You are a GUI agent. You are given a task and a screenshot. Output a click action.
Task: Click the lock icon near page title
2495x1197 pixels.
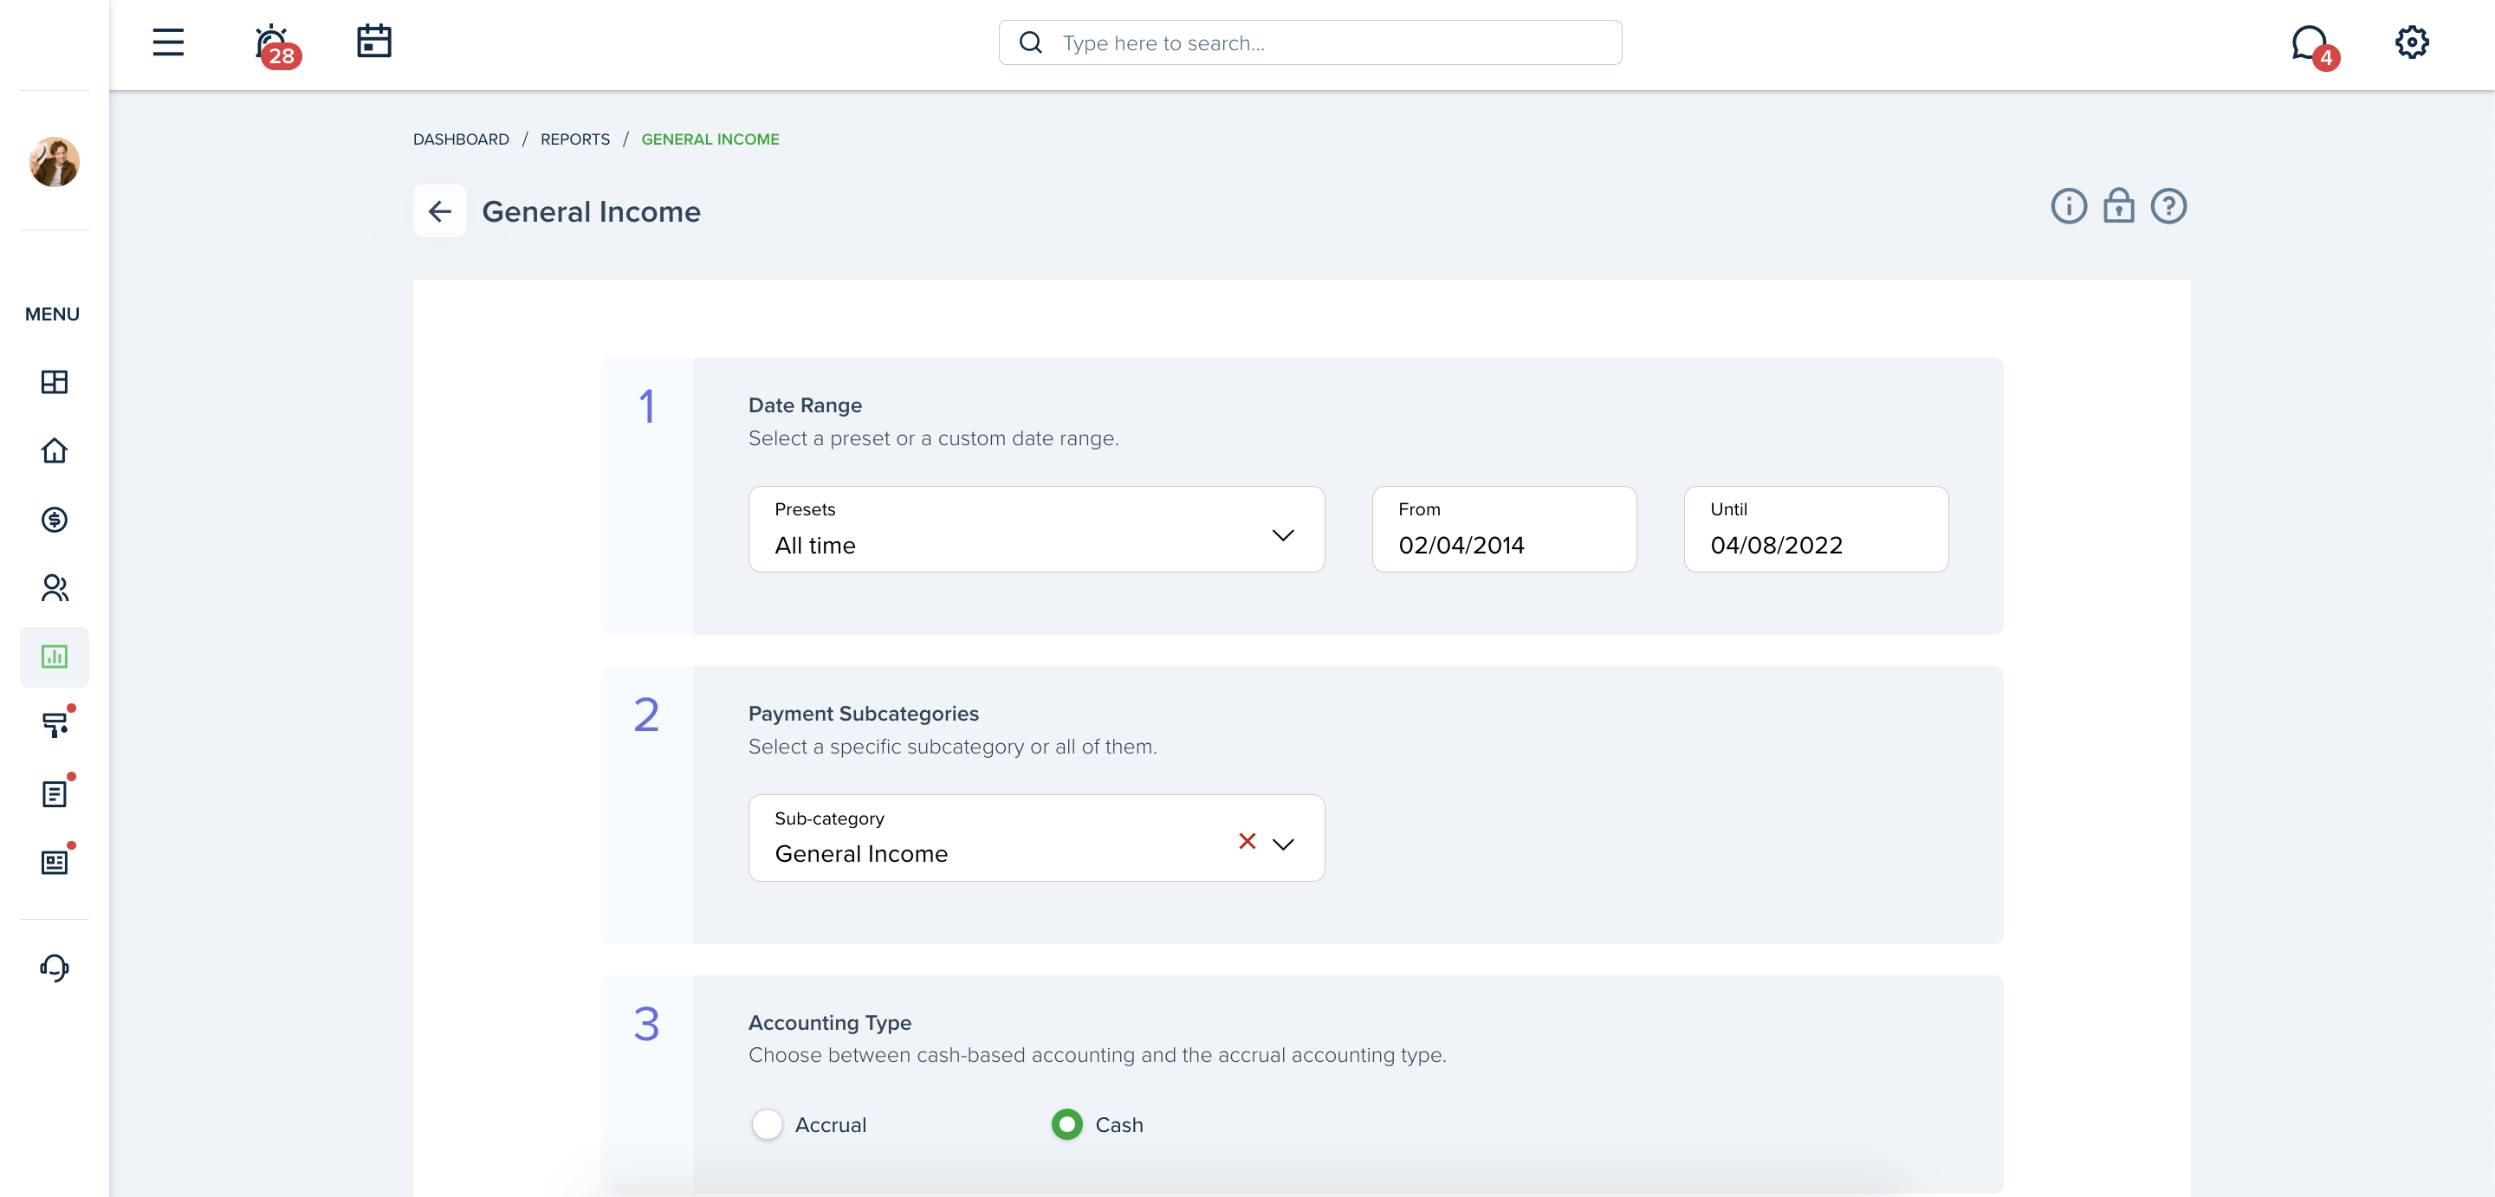click(2118, 205)
